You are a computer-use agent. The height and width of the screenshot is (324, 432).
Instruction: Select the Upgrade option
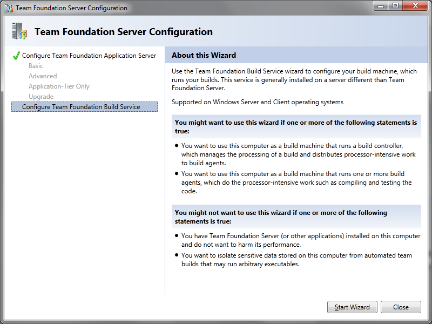point(41,97)
